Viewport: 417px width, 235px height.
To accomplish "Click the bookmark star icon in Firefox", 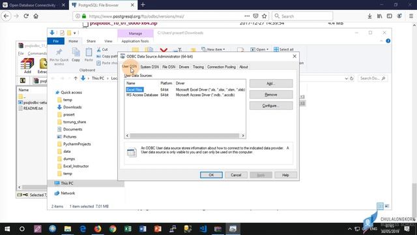I will pyautogui.click(x=264, y=16).
